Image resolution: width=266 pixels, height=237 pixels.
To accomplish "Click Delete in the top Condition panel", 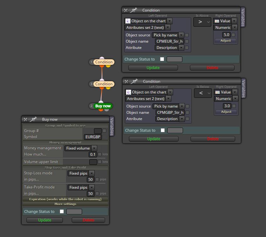I will click(212, 68).
